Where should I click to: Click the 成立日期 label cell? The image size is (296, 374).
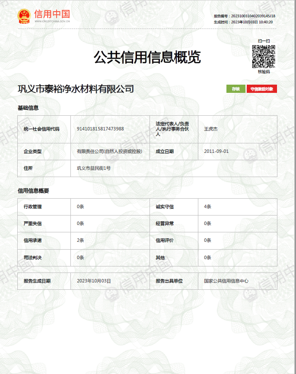click(x=174, y=152)
